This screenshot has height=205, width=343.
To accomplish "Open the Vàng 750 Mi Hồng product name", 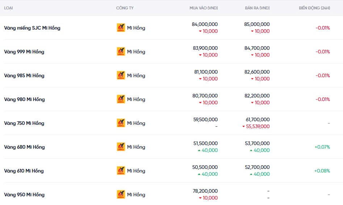I will [x=24, y=123].
